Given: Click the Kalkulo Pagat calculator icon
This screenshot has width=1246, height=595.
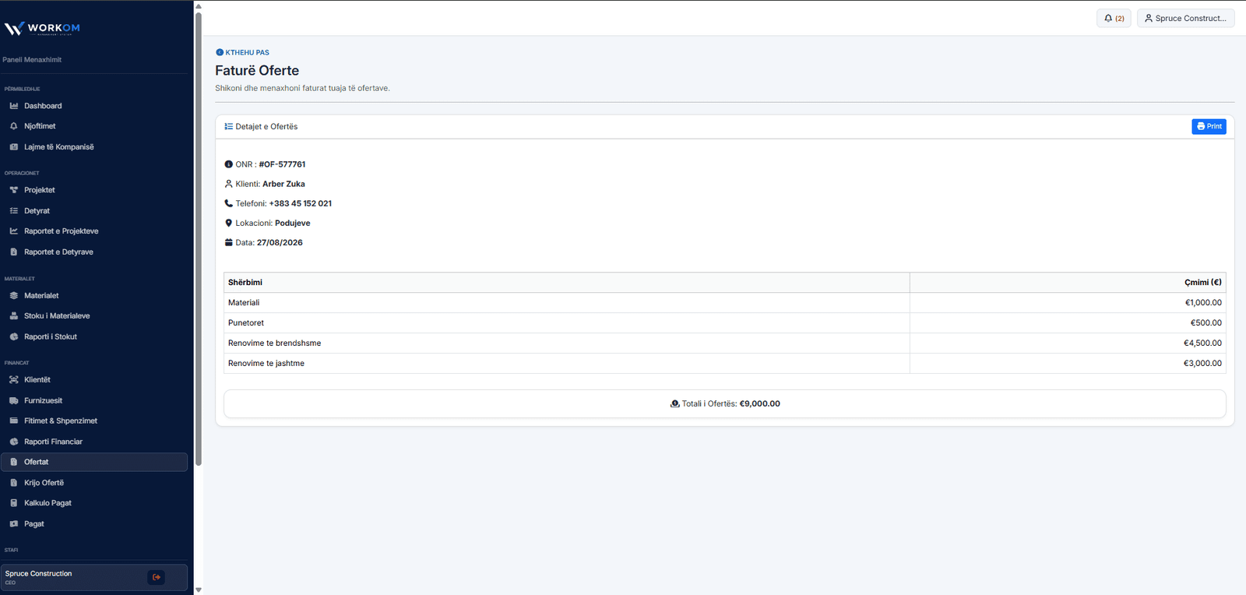Looking at the screenshot, I should click(14, 503).
